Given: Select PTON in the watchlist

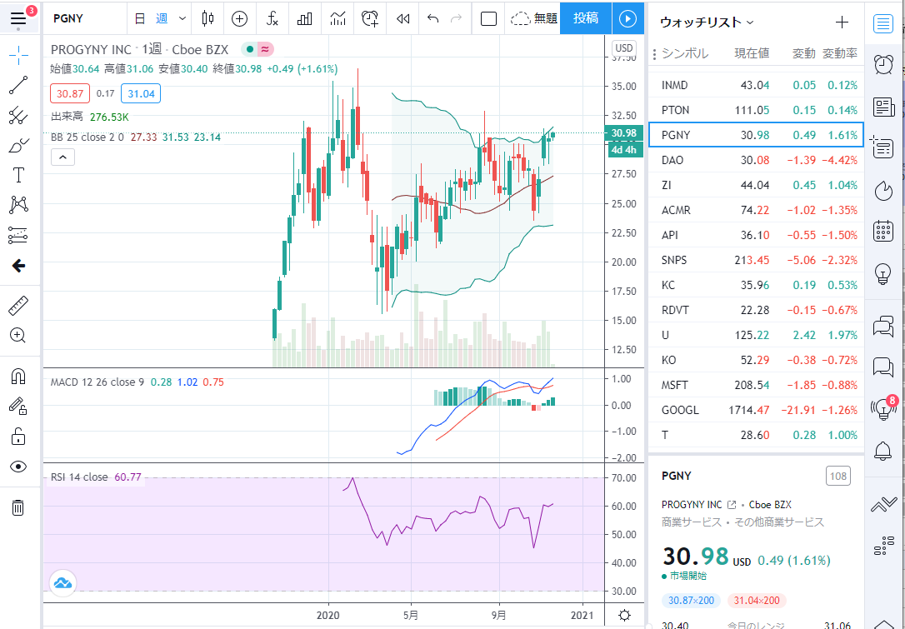Looking at the screenshot, I should [756, 110].
